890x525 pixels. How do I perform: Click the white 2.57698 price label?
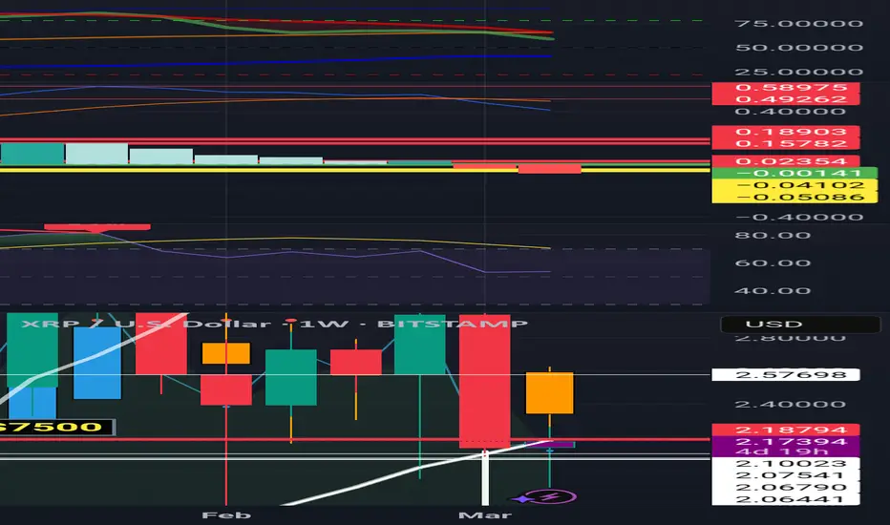tap(786, 374)
